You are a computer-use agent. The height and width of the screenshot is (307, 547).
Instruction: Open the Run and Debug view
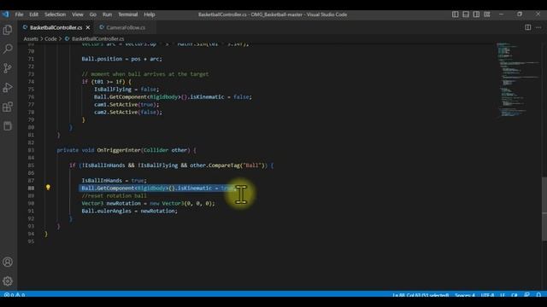click(8, 87)
